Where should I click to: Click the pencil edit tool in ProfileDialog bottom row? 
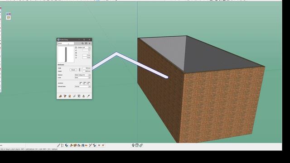point(74,96)
